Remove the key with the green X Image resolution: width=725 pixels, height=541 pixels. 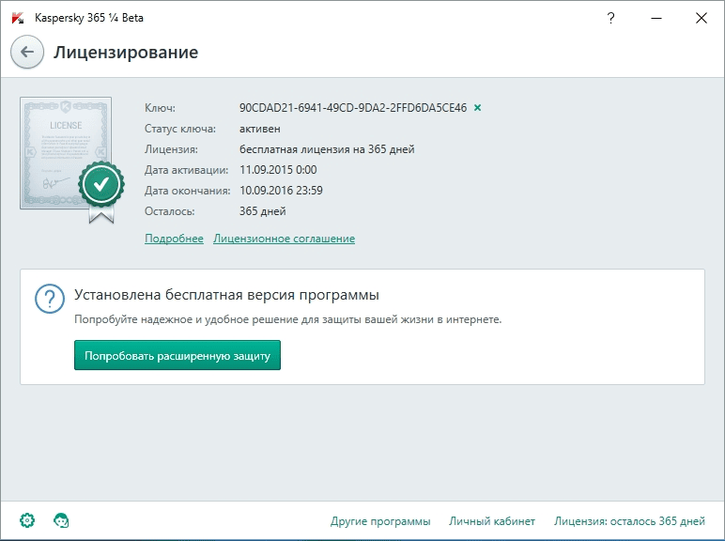(x=478, y=108)
